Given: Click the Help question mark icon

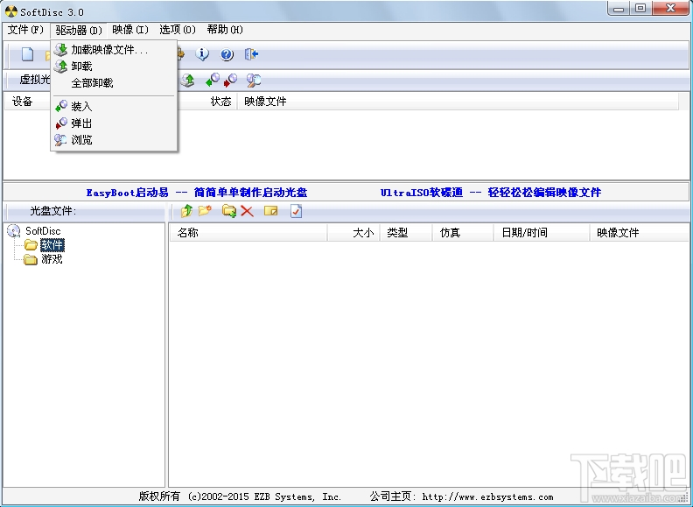Looking at the screenshot, I should tap(227, 54).
